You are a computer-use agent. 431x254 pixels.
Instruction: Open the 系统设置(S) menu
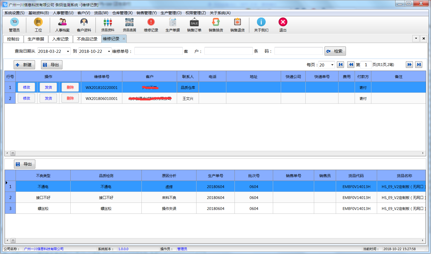(15, 13)
